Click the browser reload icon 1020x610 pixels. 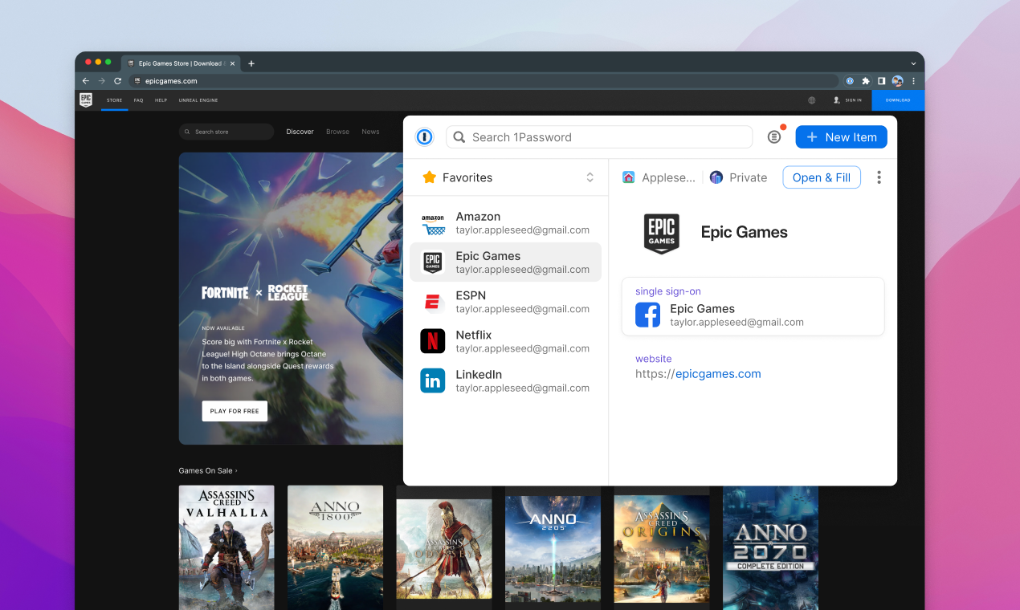pyautogui.click(x=118, y=81)
